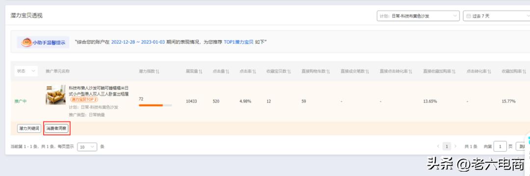Select page 1 in pagination
This screenshot has width=530, height=176.
[x=447, y=146]
